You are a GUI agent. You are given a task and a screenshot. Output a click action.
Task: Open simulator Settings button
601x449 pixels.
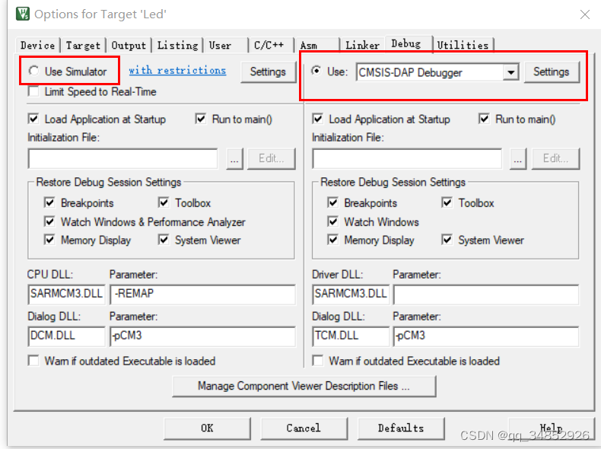(x=268, y=72)
